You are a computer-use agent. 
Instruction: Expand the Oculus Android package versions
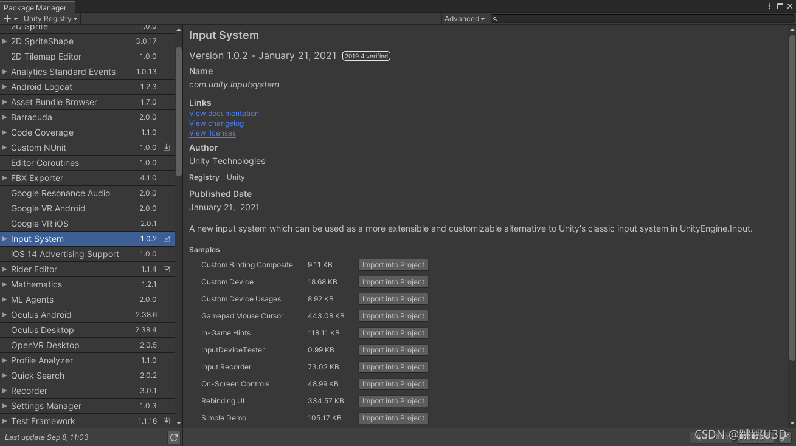5,315
